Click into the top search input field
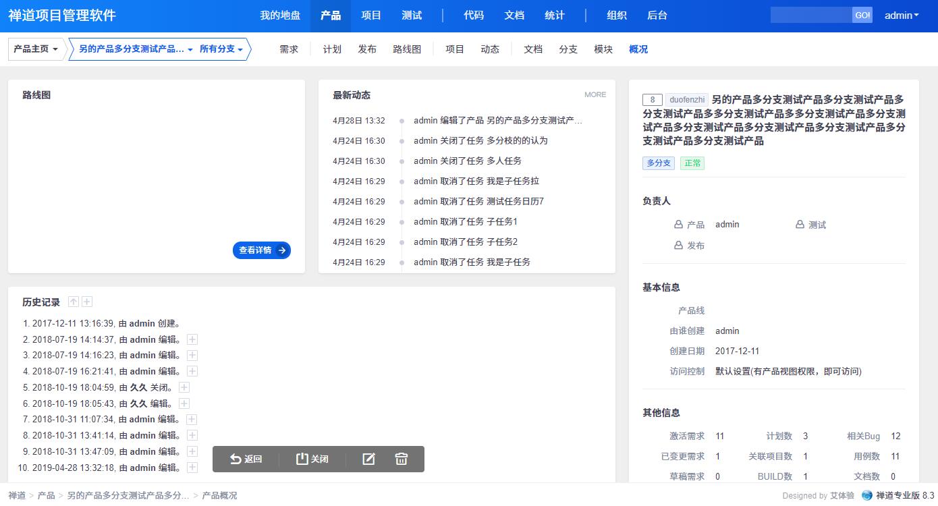 (810, 16)
